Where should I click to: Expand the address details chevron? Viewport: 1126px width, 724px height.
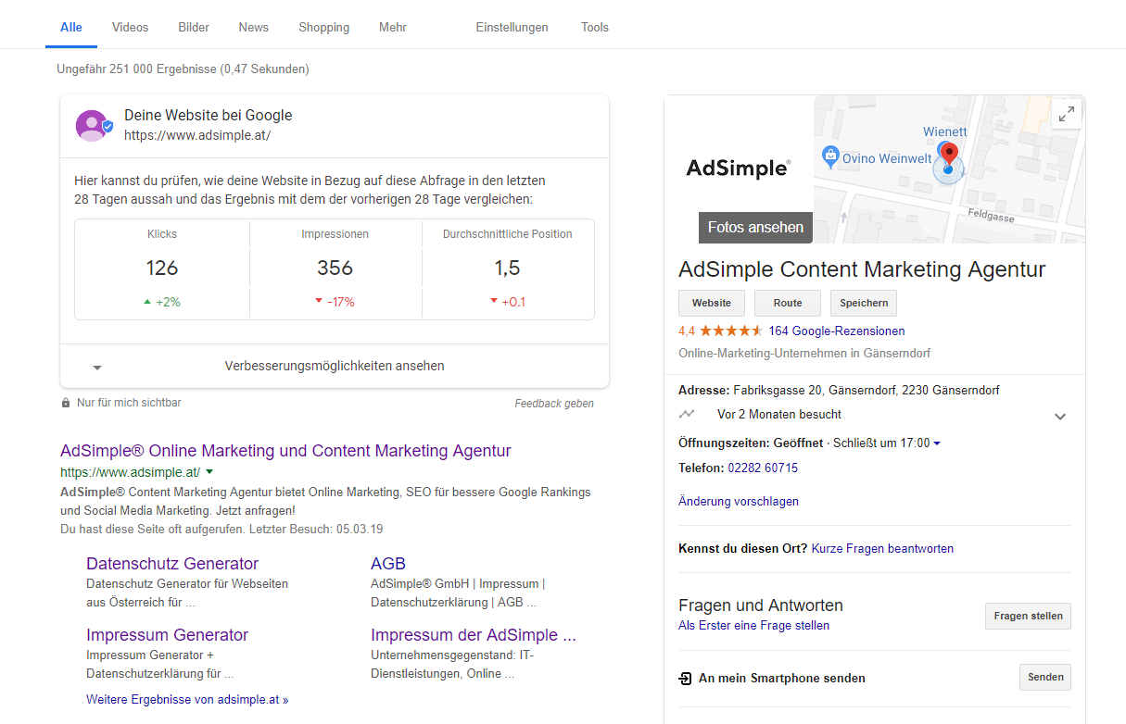1060,417
